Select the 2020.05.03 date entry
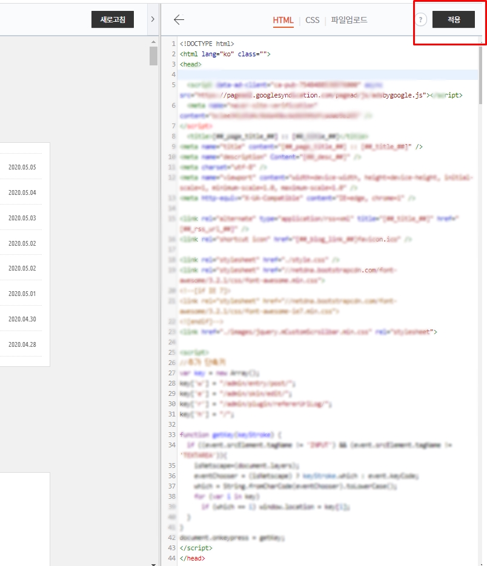Image resolution: width=487 pixels, height=566 pixels. click(x=22, y=218)
